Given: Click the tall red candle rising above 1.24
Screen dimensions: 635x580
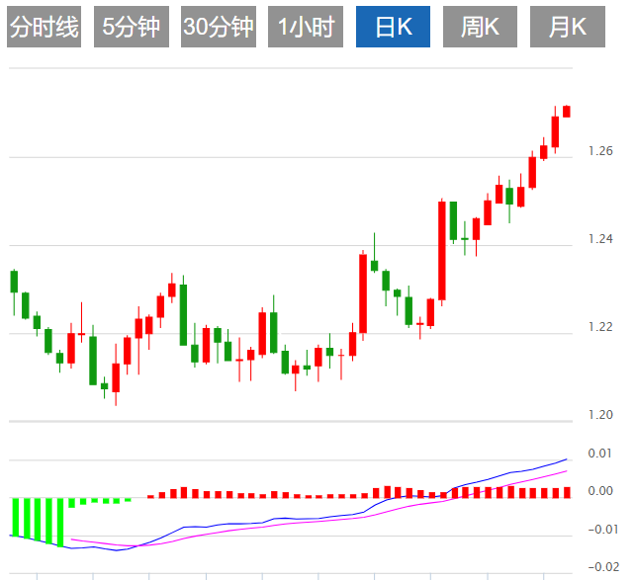Looking at the screenshot, I should 442,251.
